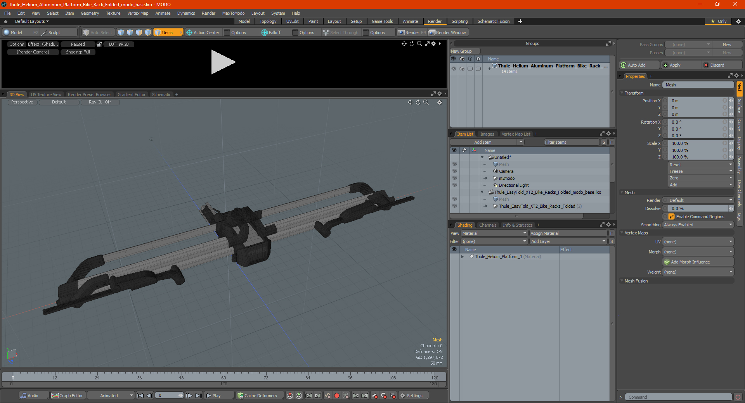
Task: Open timeline Settings button
Action: [x=413, y=396]
